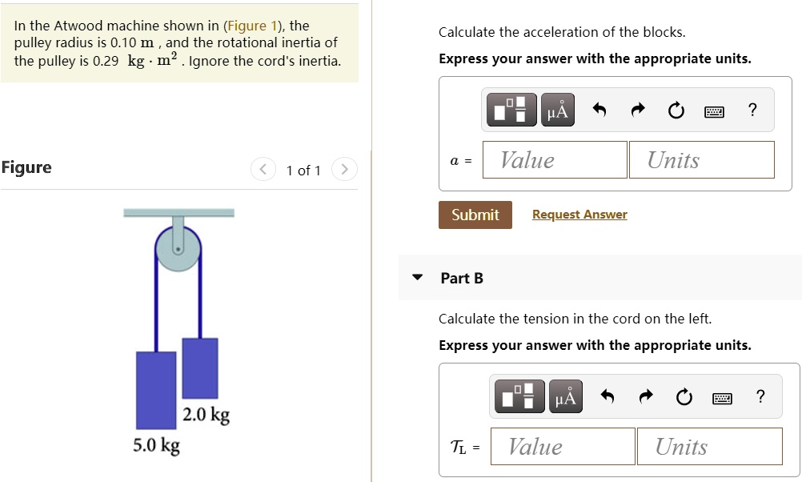Submit the Part A answer
This screenshot has height=482, width=802.
click(475, 215)
